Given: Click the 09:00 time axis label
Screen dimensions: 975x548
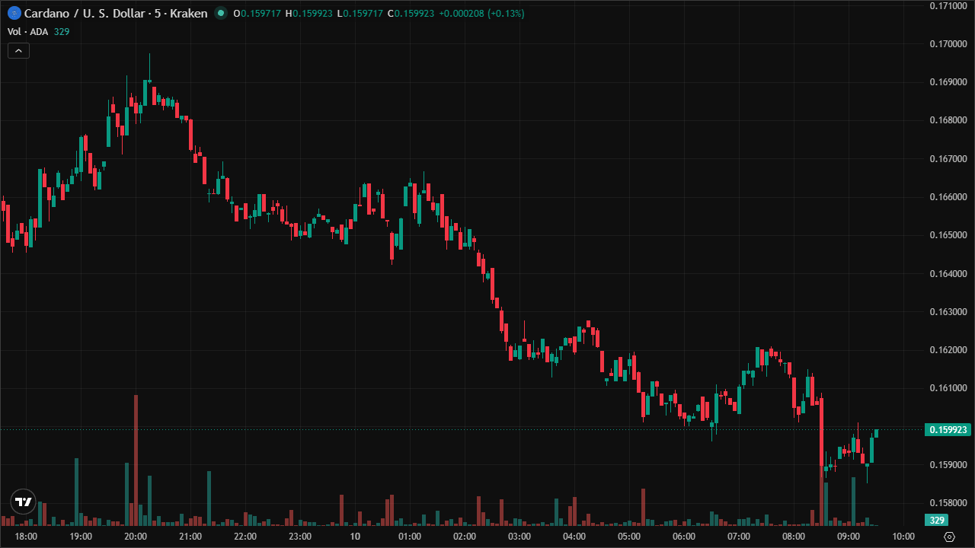Looking at the screenshot, I should (849, 537).
